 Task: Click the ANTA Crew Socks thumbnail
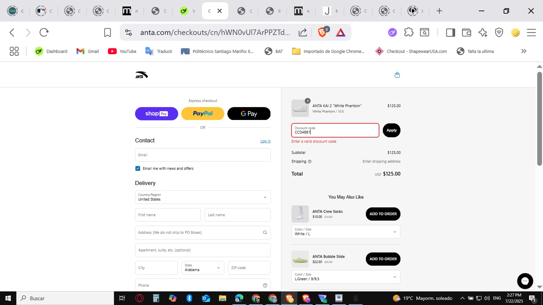click(300, 214)
